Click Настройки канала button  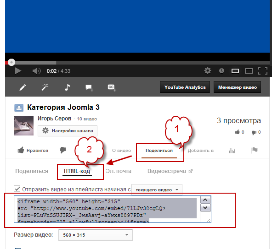68,131
